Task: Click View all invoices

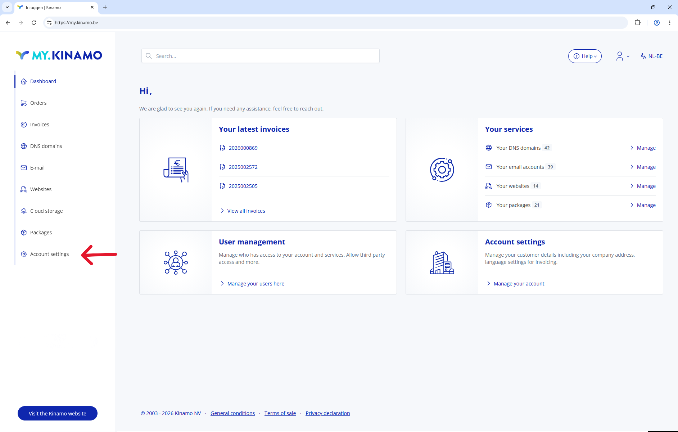Action: [x=243, y=211]
